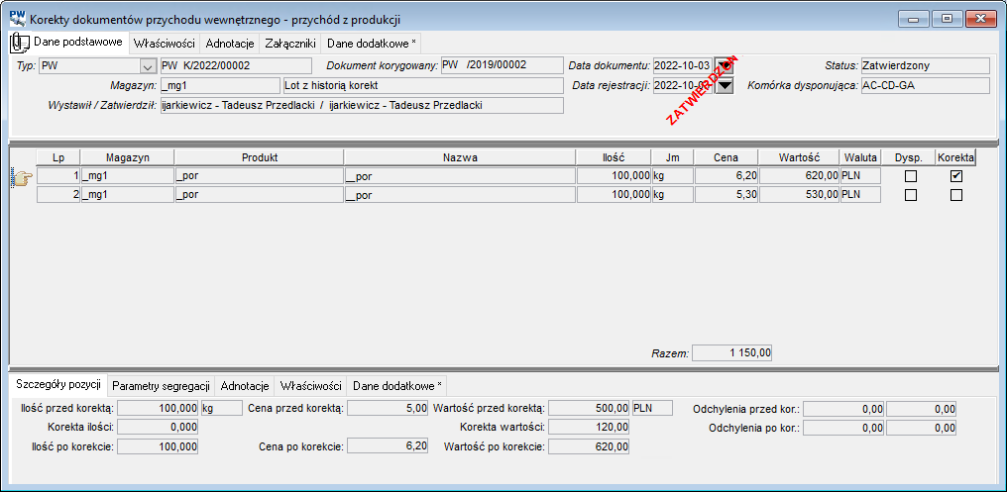1007x492 pixels.
Task: Click the Status Zatwierdzony field
Action: 926,65
